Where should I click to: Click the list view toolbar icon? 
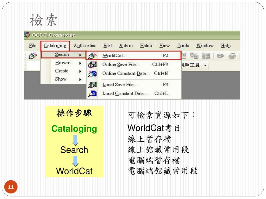pos(206,56)
